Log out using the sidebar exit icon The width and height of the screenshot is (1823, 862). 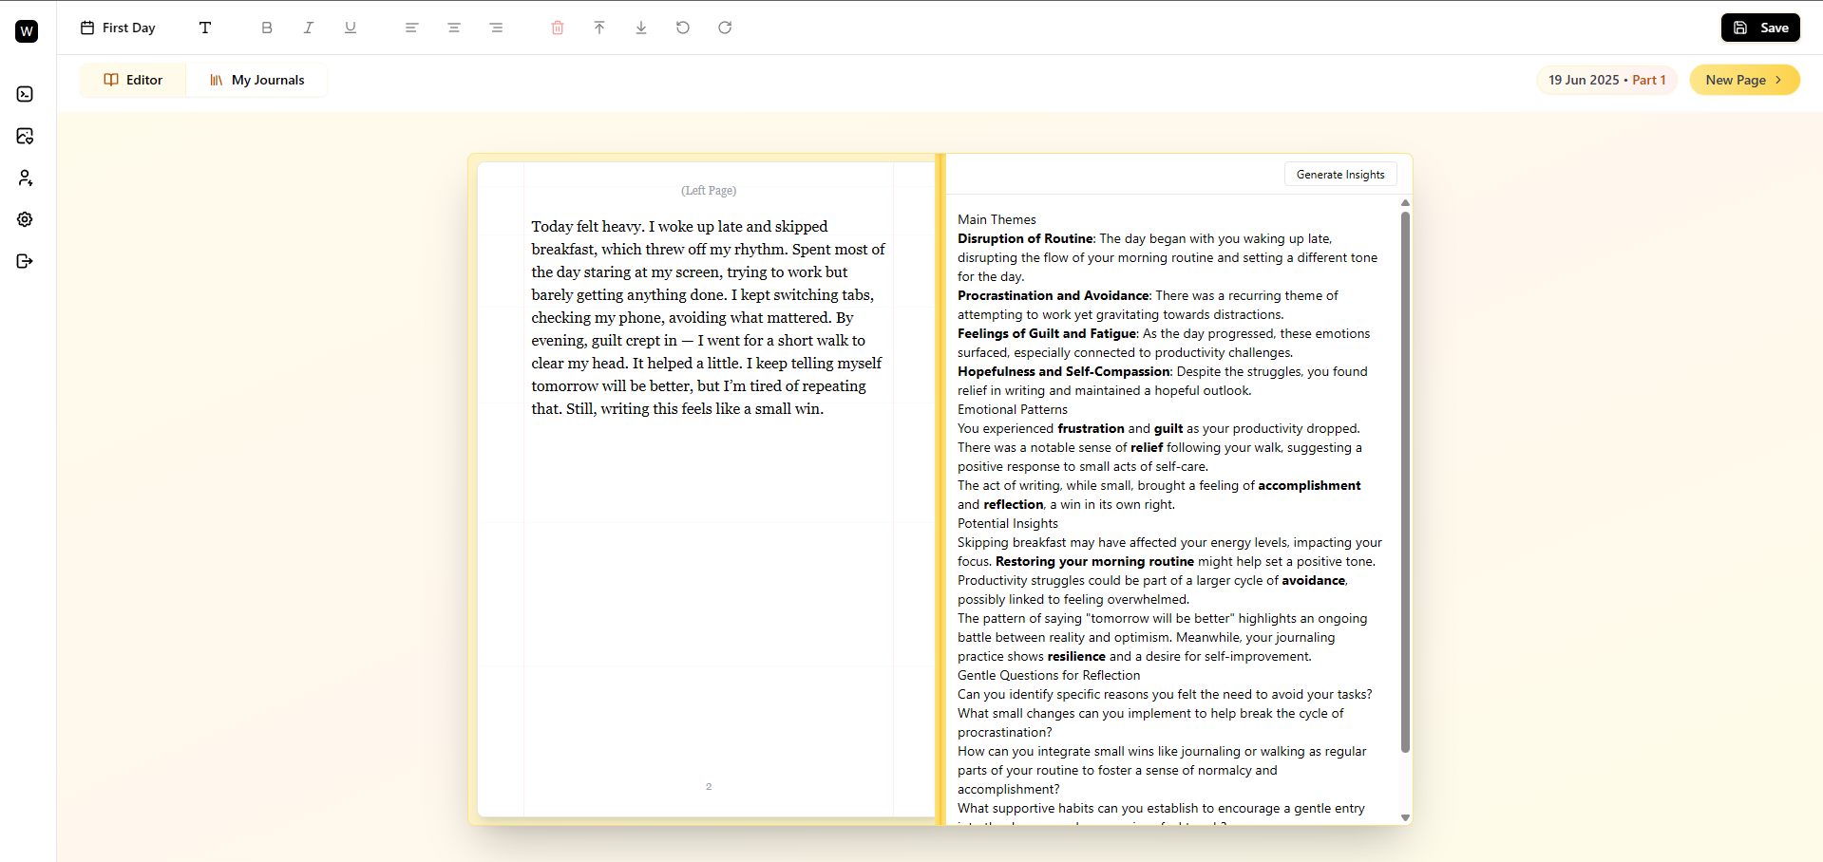[x=25, y=261]
